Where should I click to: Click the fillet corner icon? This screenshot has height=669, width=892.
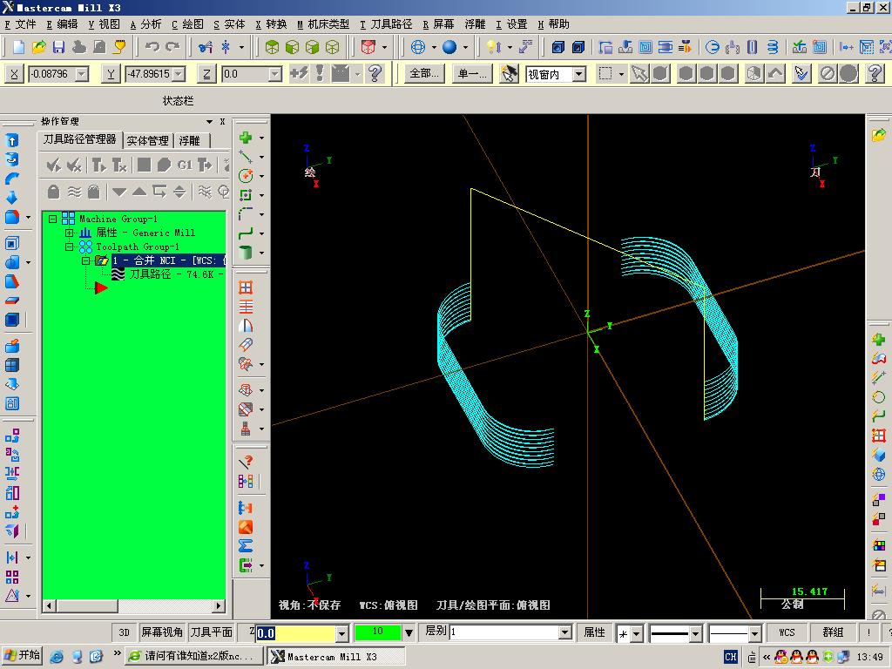[246, 214]
